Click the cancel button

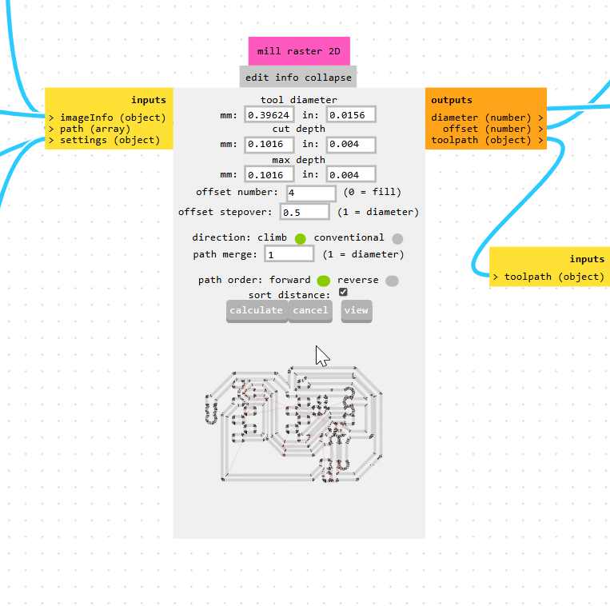point(310,311)
